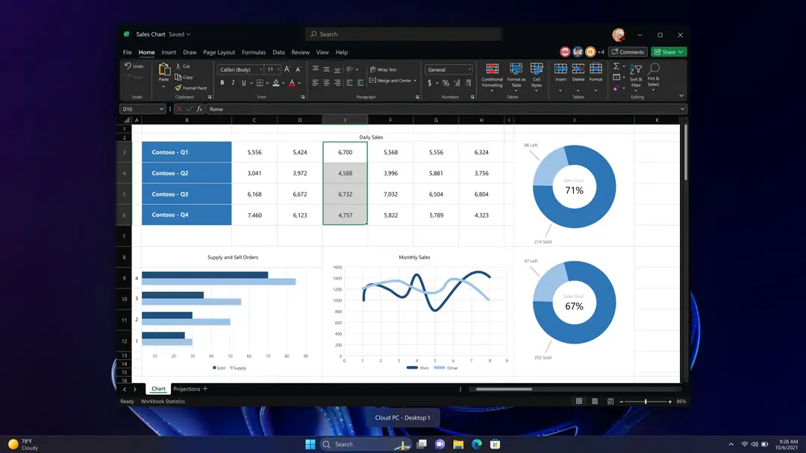Toggle align text left
The image size is (806, 453).
pos(315,83)
